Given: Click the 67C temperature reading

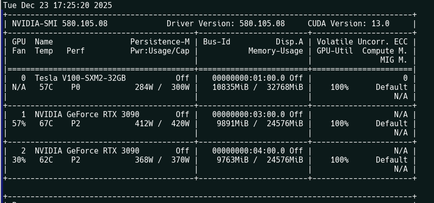Looking at the screenshot, I should coord(46,124).
